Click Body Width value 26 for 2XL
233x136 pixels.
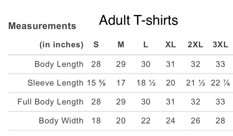pyautogui.click(x=195, y=120)
